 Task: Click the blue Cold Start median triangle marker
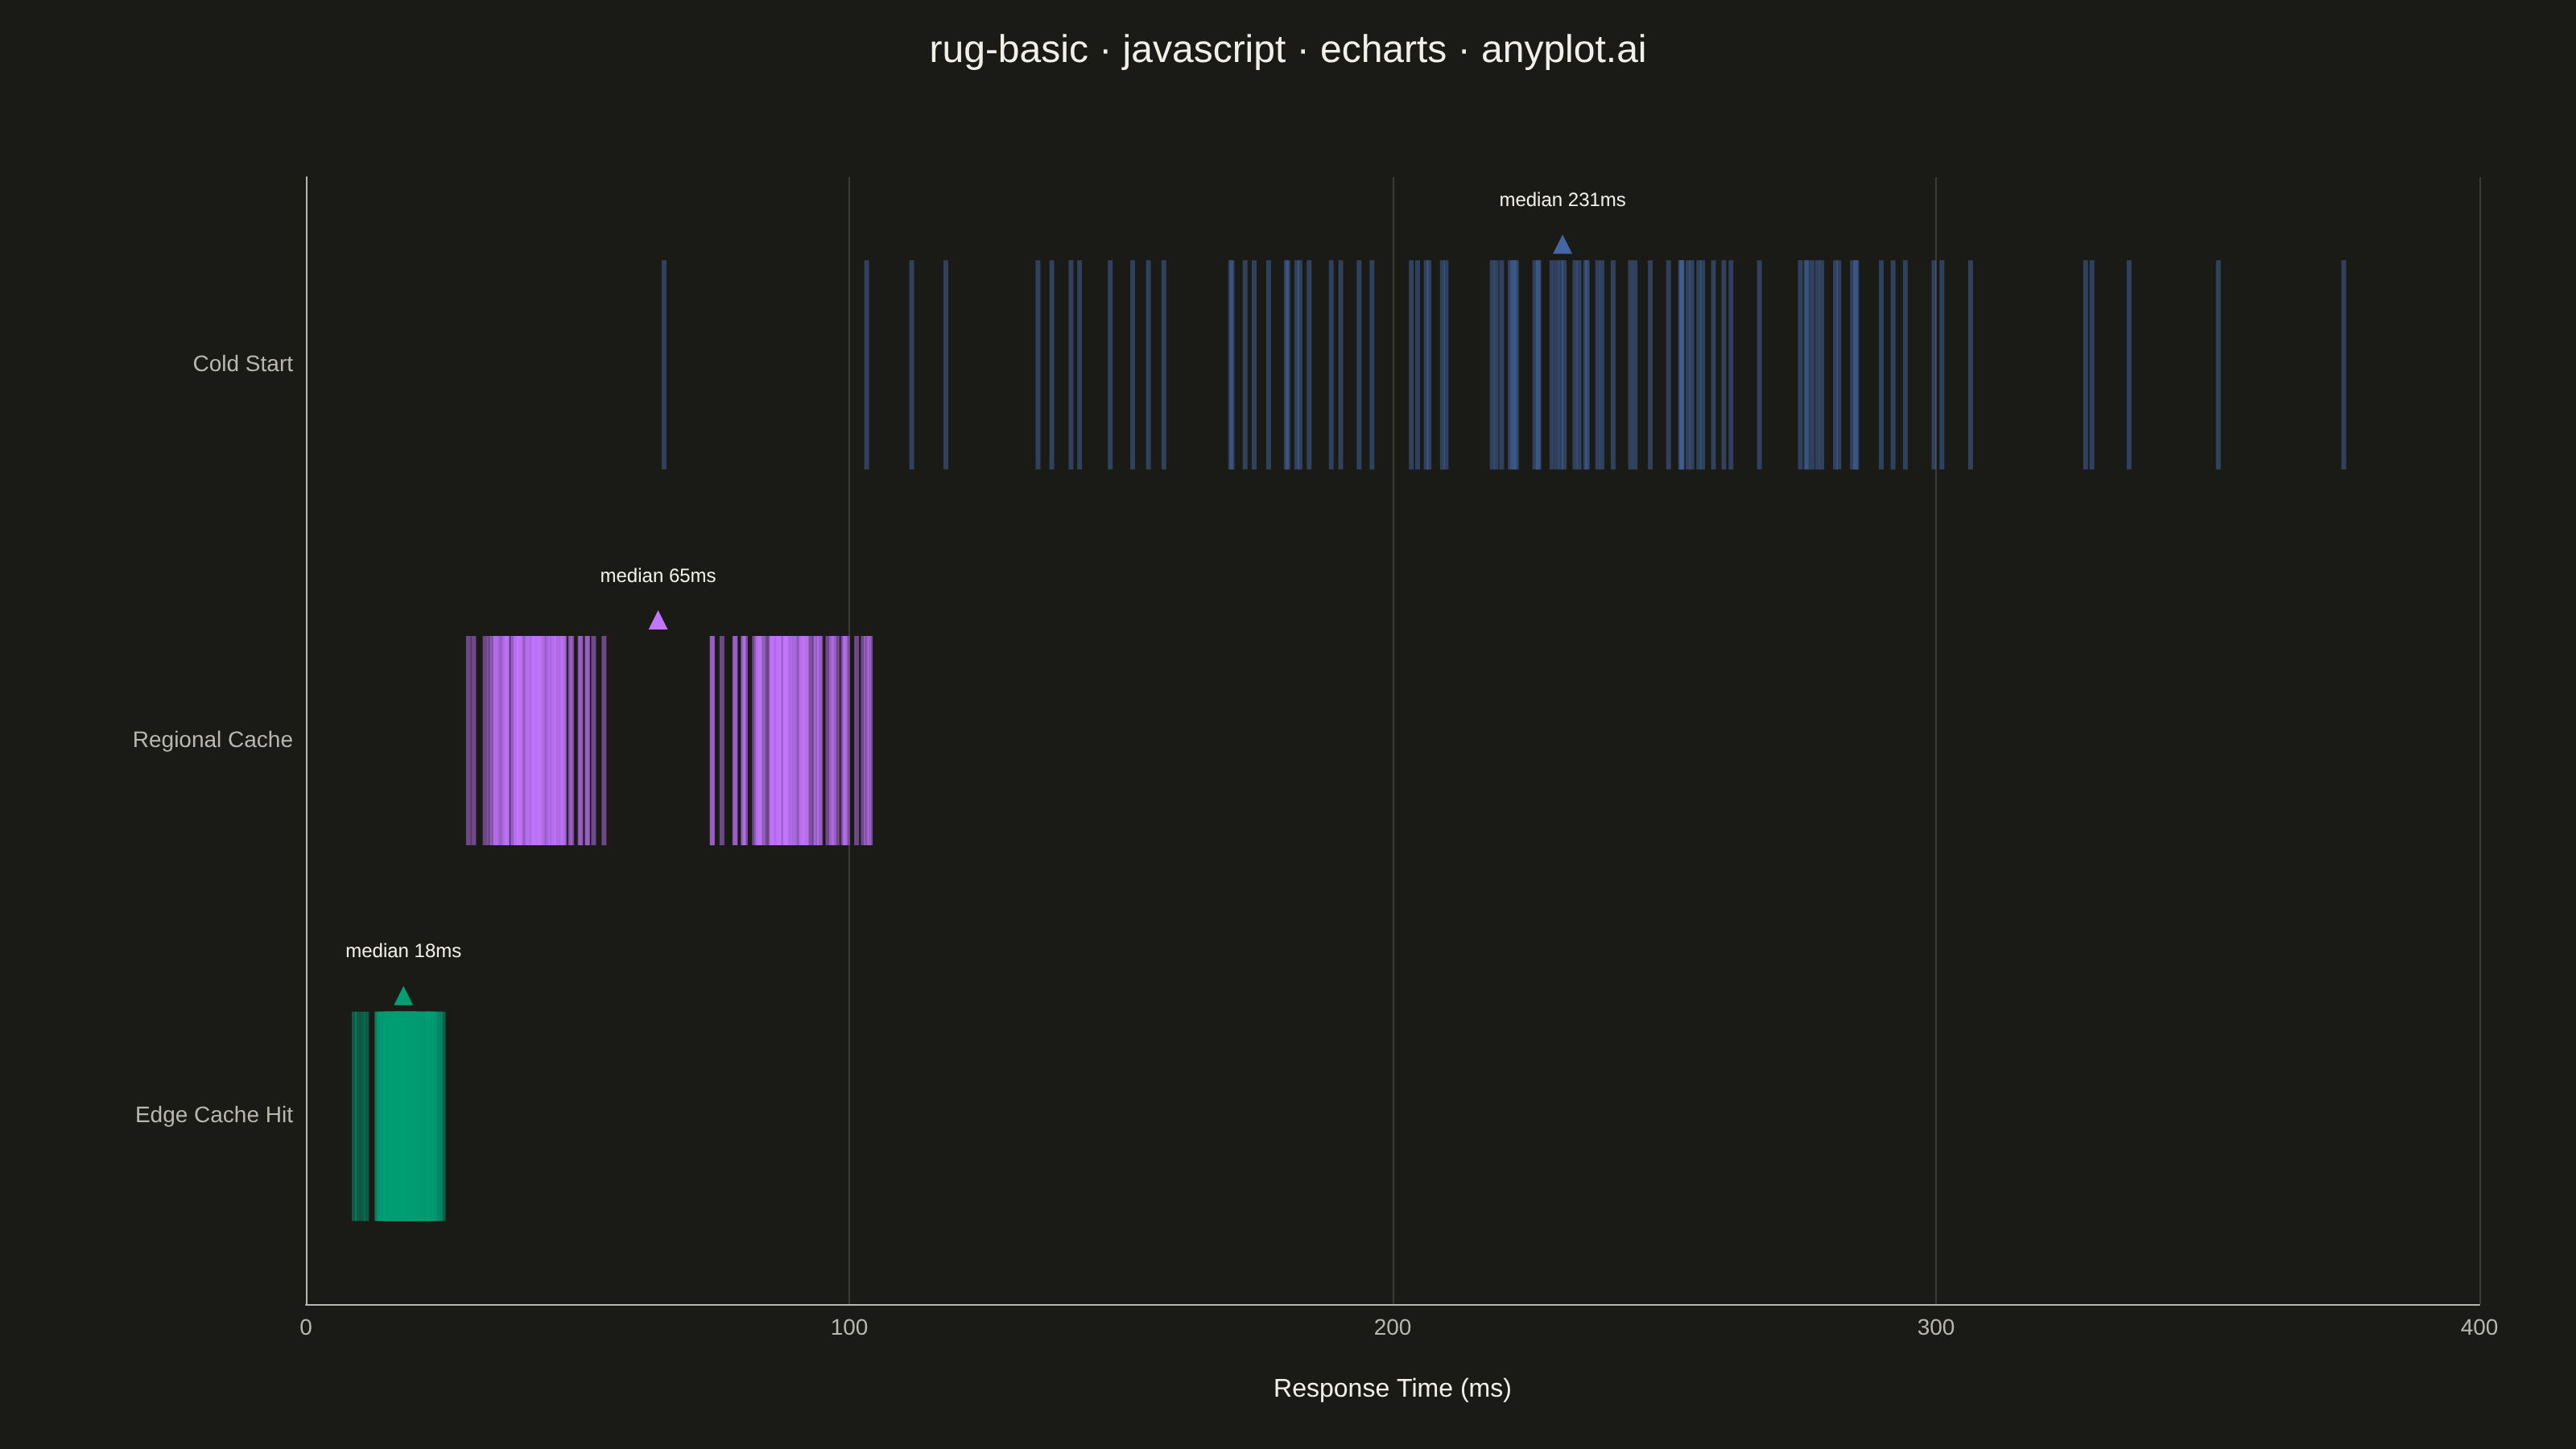click(x=1562, y=244)
